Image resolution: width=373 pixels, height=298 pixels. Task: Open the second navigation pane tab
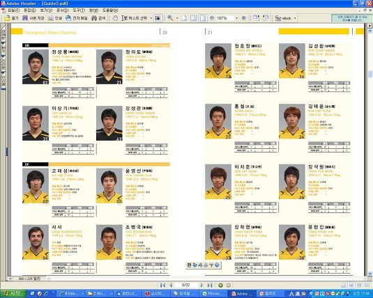(3, 50)
